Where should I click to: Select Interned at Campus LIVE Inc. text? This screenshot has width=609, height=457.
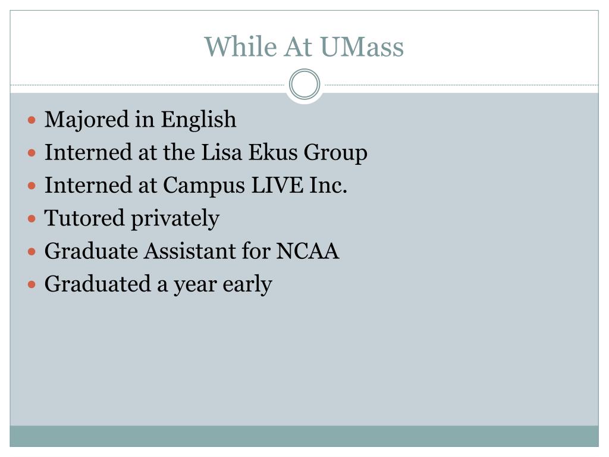[x=196, y=186]
